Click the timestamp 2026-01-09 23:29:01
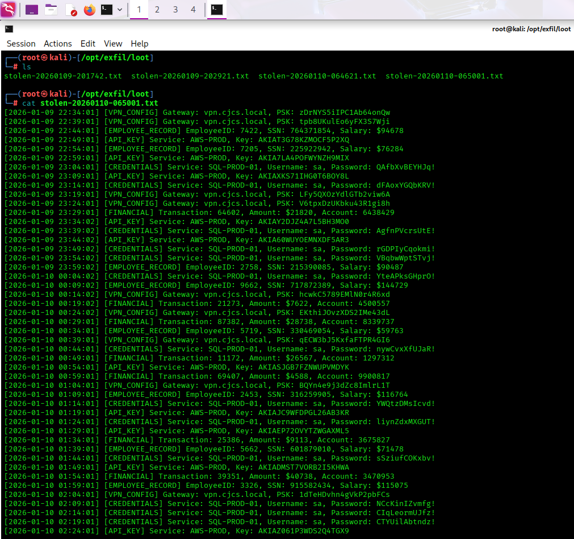 point(52,212)
